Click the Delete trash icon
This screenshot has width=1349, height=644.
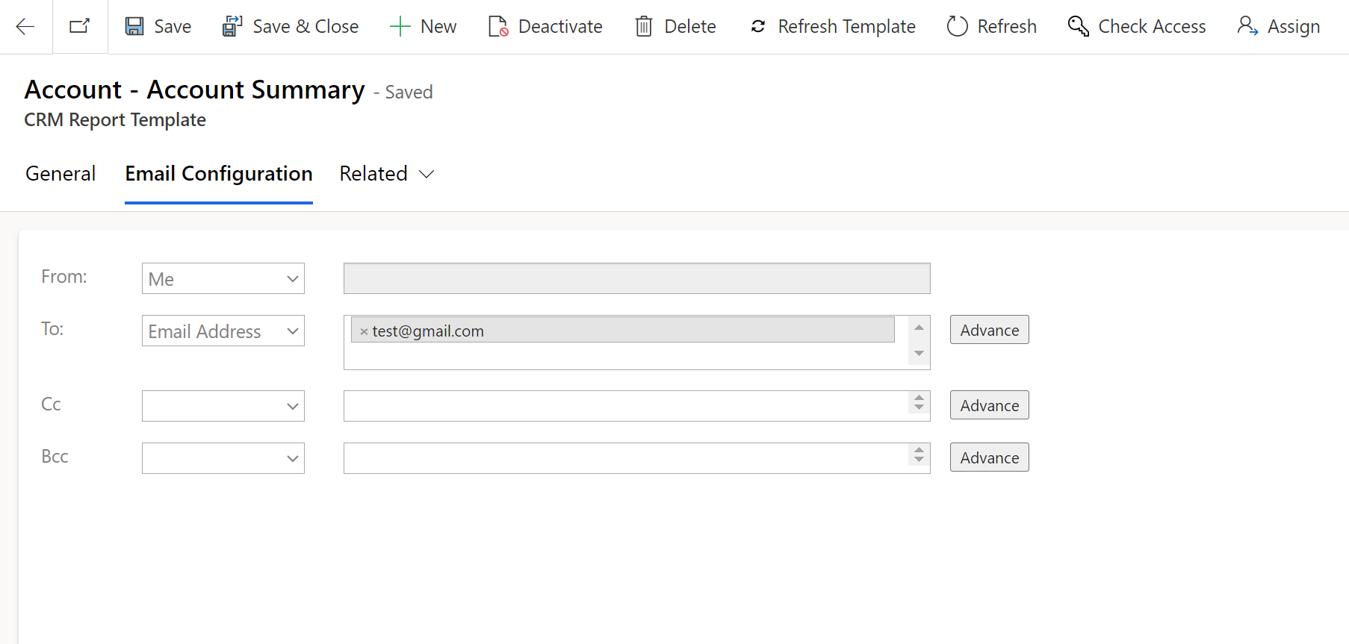(x=644, y=27)
